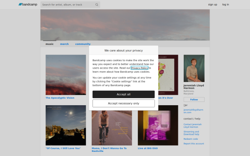Open Live at BIG EGO album cover
Screen dimensions: 250x156
158,125
